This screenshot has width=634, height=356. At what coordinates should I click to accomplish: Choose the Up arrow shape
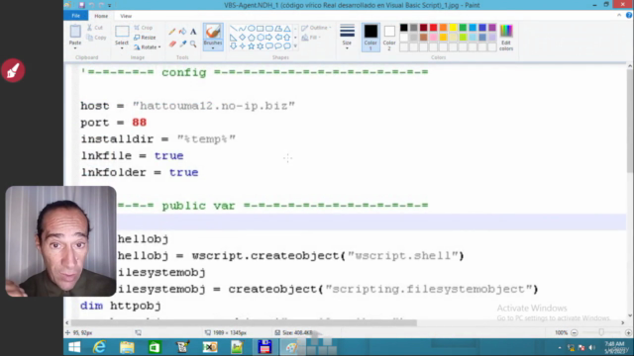click(287, 38)
